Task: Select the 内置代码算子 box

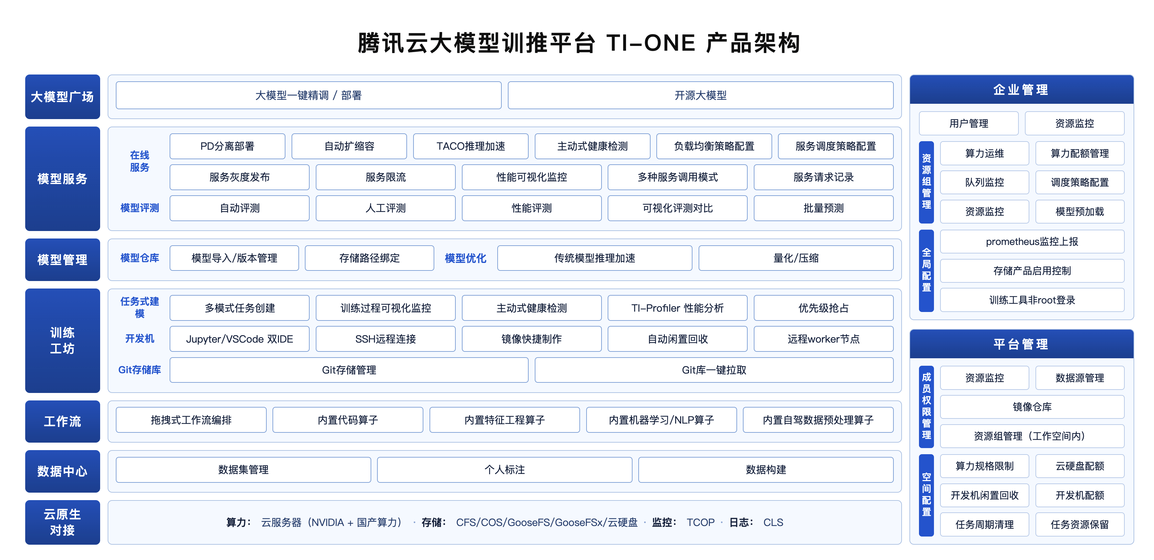Action: click(x=348, y=420)
